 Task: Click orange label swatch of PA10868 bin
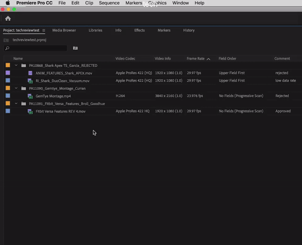(8, 65)
